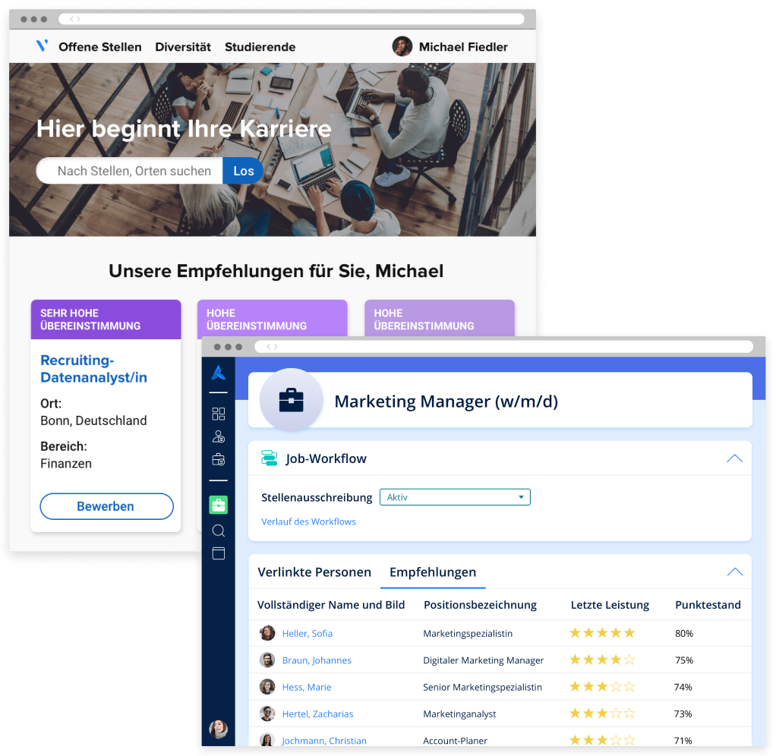The height and width of the screenshot is (756, 776).
Task: Click Marie Hess's profile photo
Action: point(267,686)
